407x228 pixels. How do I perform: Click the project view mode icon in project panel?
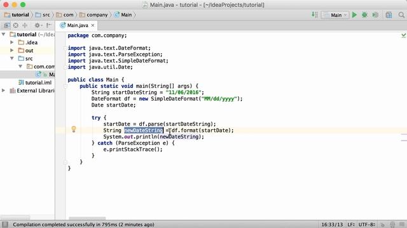coord(7,25)
